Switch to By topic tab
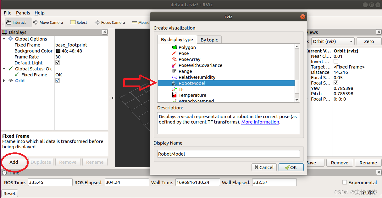This screenshot has width=382, height=198. 209,40
